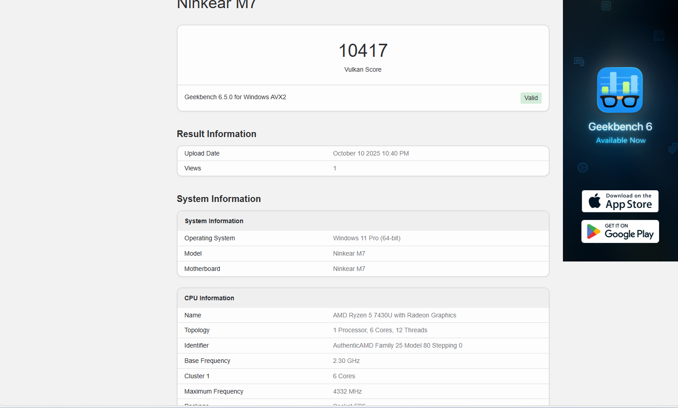Click the CPU Information table header
Screen dimensions: 678x408
(209, 298)
